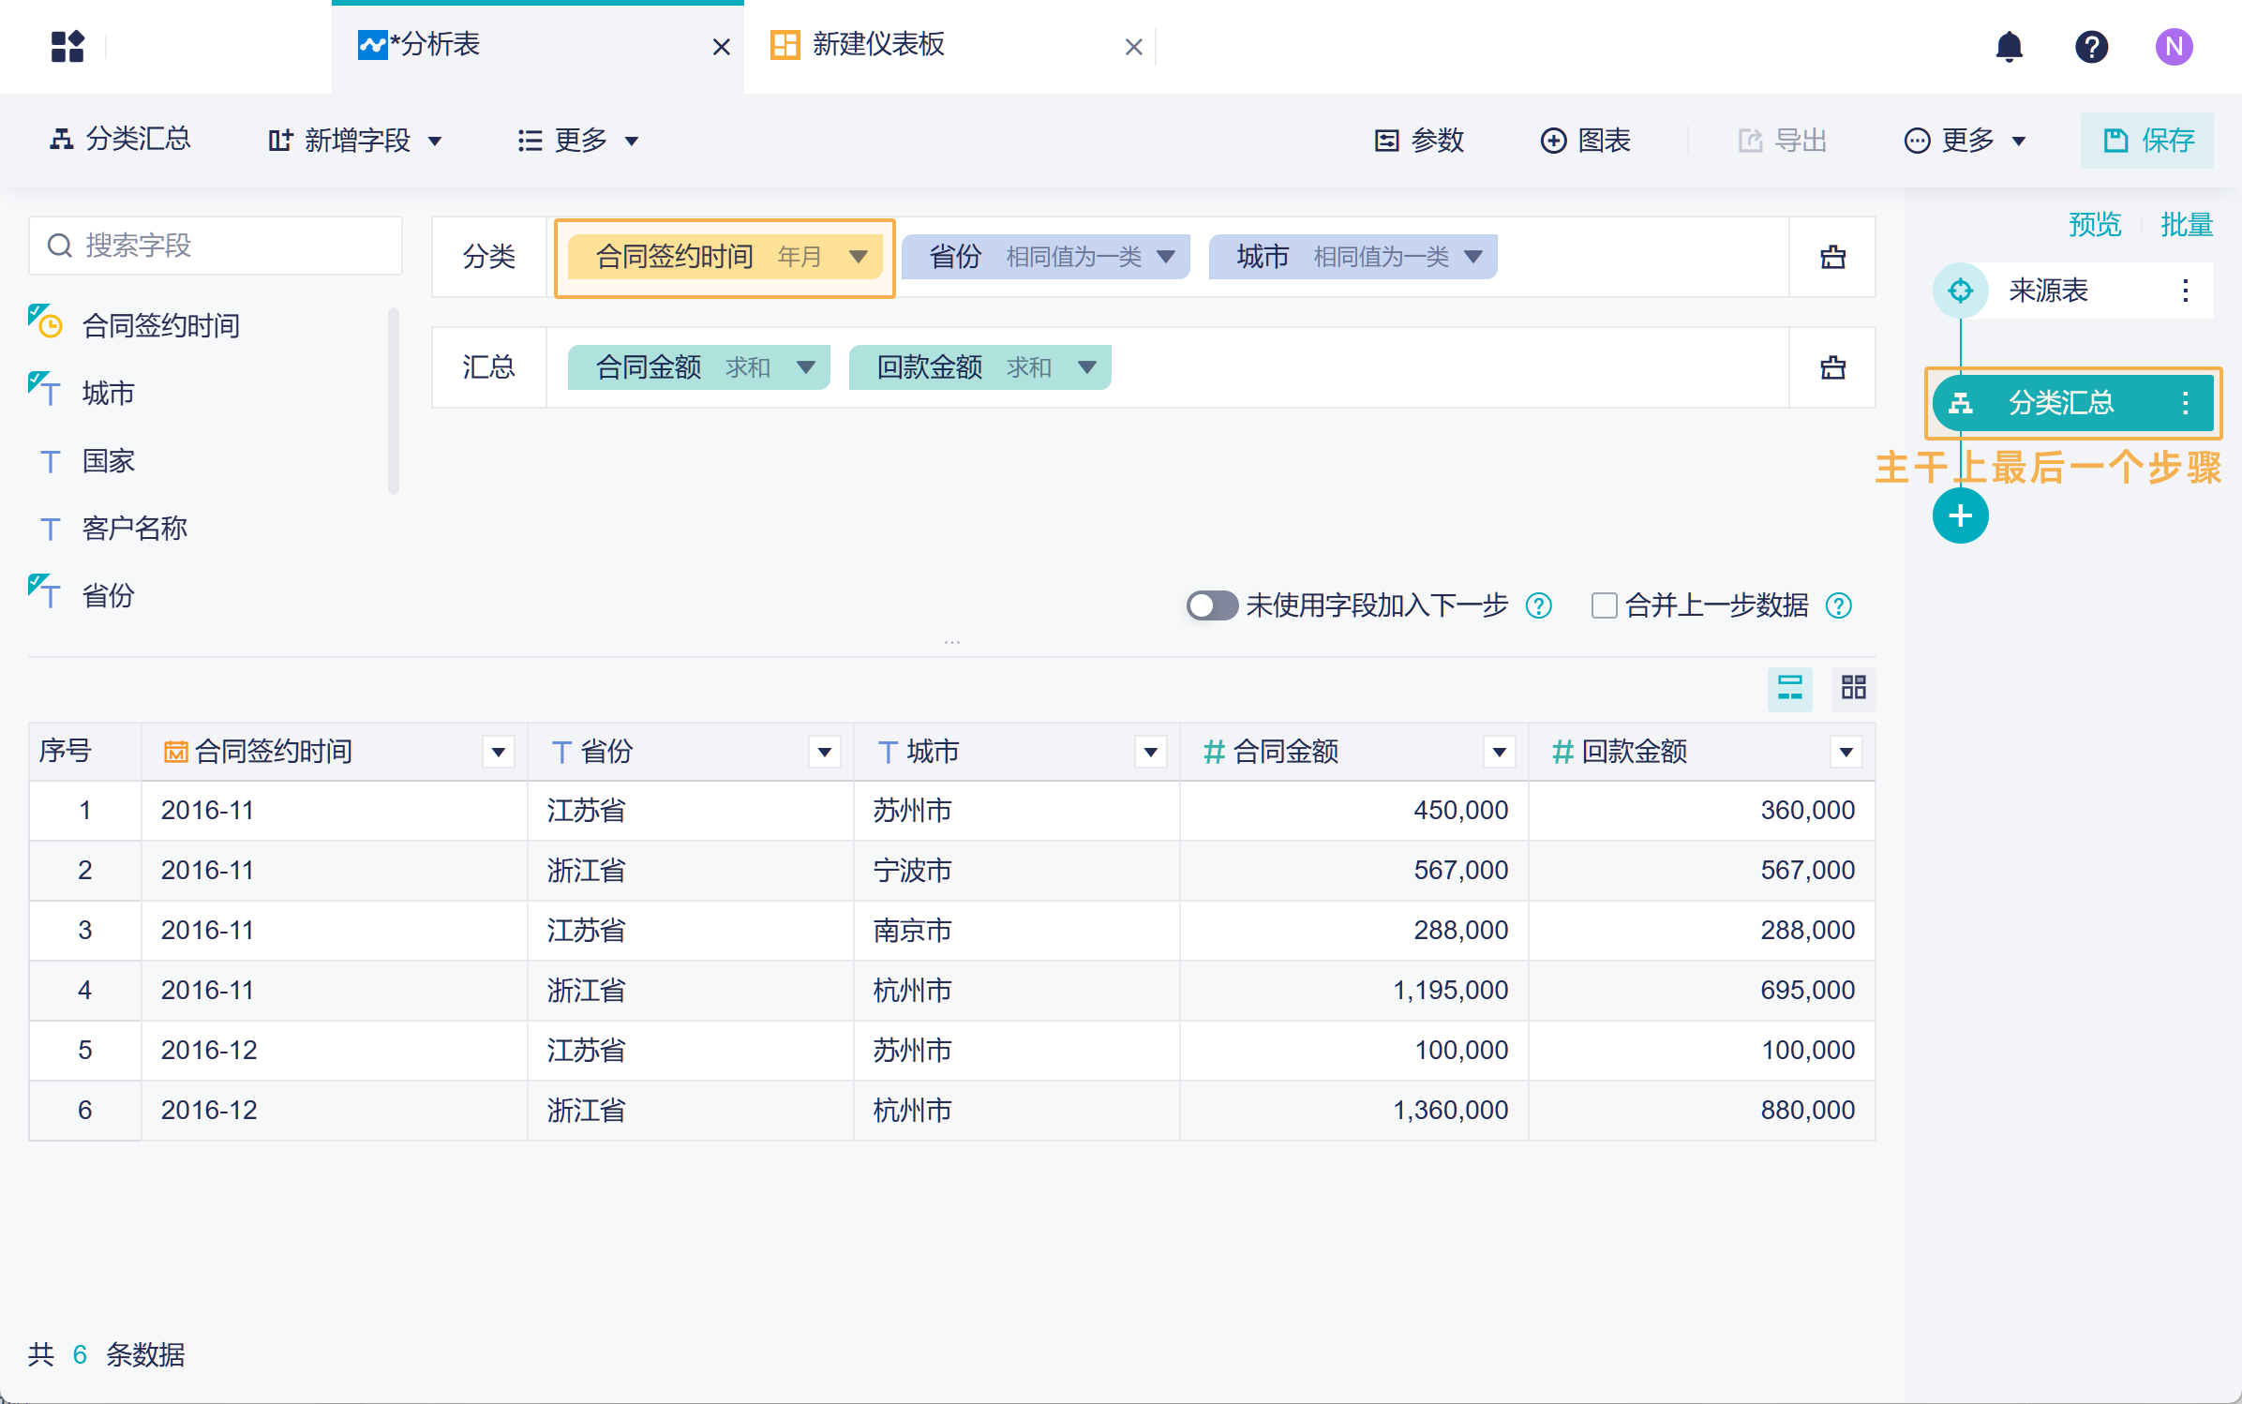Expand the 新增字段 toolbar menu

pos(355,141)
